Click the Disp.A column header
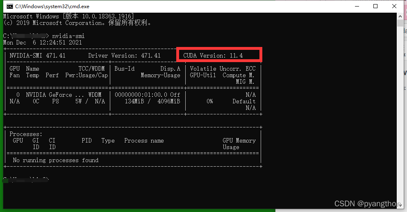The height and width of the screenshot is (212, 407). pyautogui.click(x=170, y=69)
